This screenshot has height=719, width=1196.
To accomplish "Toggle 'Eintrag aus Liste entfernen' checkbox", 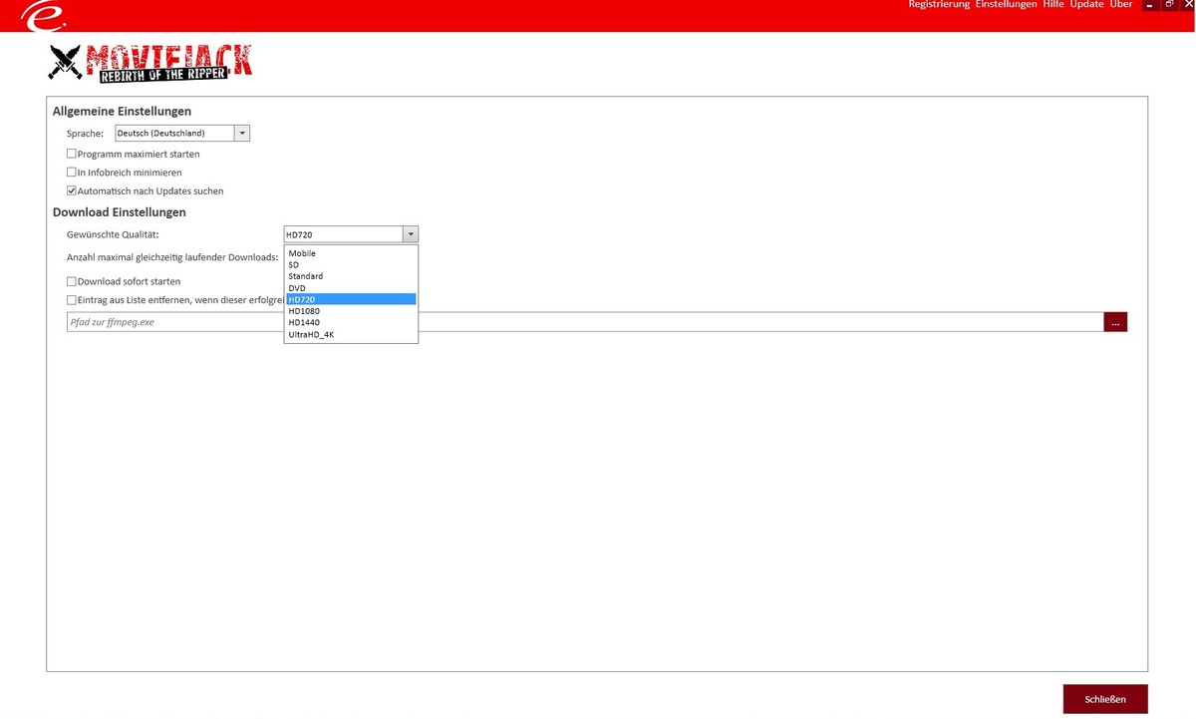I will [x=72, y=299].
